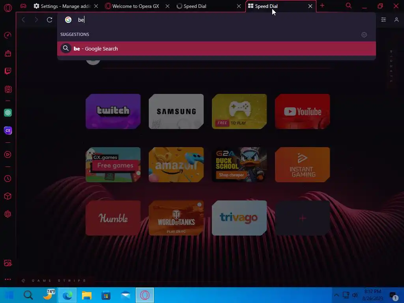
Task: Open sidebar three-dots more options
Action: 8,279
